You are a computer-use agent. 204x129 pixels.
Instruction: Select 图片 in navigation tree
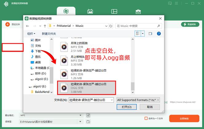[36, 40]
